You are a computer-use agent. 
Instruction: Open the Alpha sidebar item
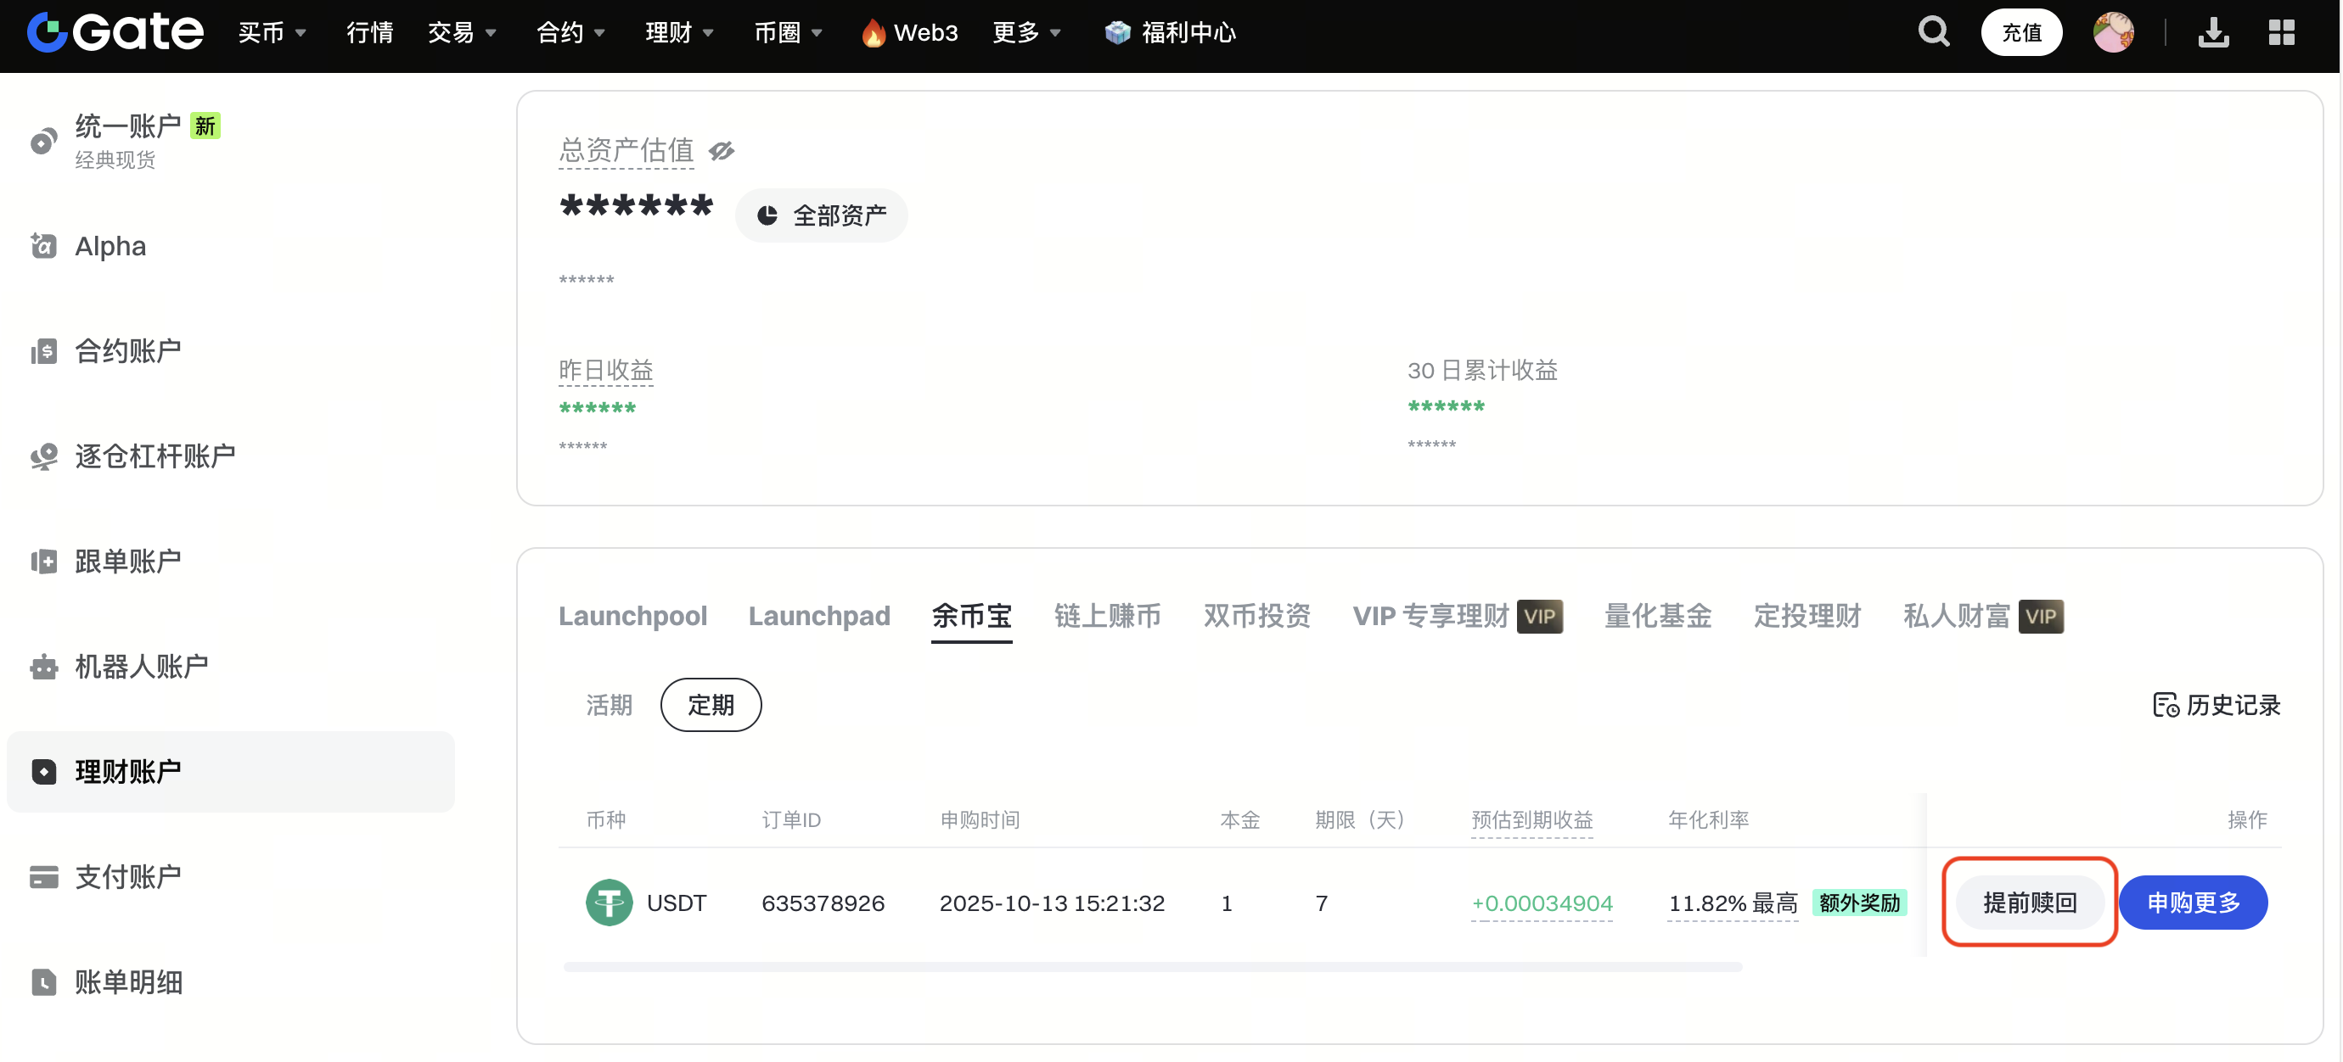pos(110,246)
